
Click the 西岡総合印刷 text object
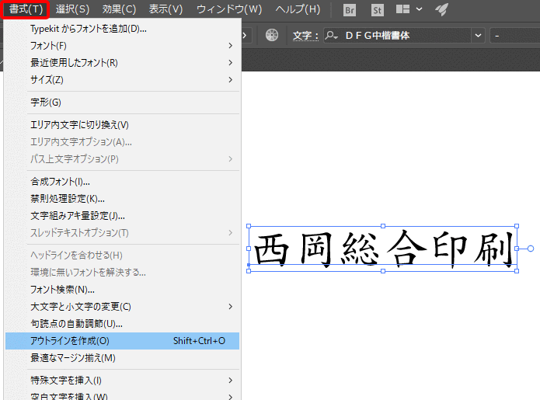pos(383,249)
